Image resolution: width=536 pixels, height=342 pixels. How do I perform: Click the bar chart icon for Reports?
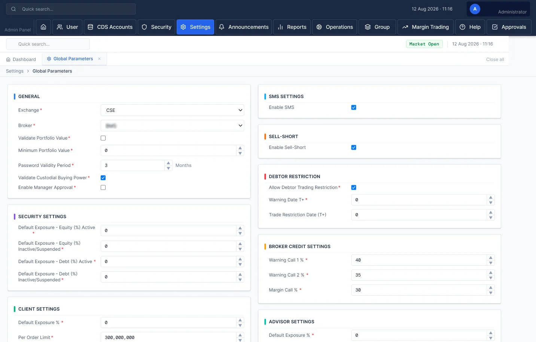(280, 27)
